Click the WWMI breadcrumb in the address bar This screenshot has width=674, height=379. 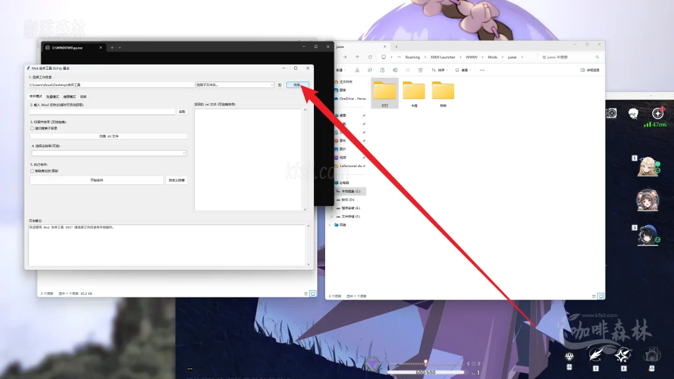(471, 57)
